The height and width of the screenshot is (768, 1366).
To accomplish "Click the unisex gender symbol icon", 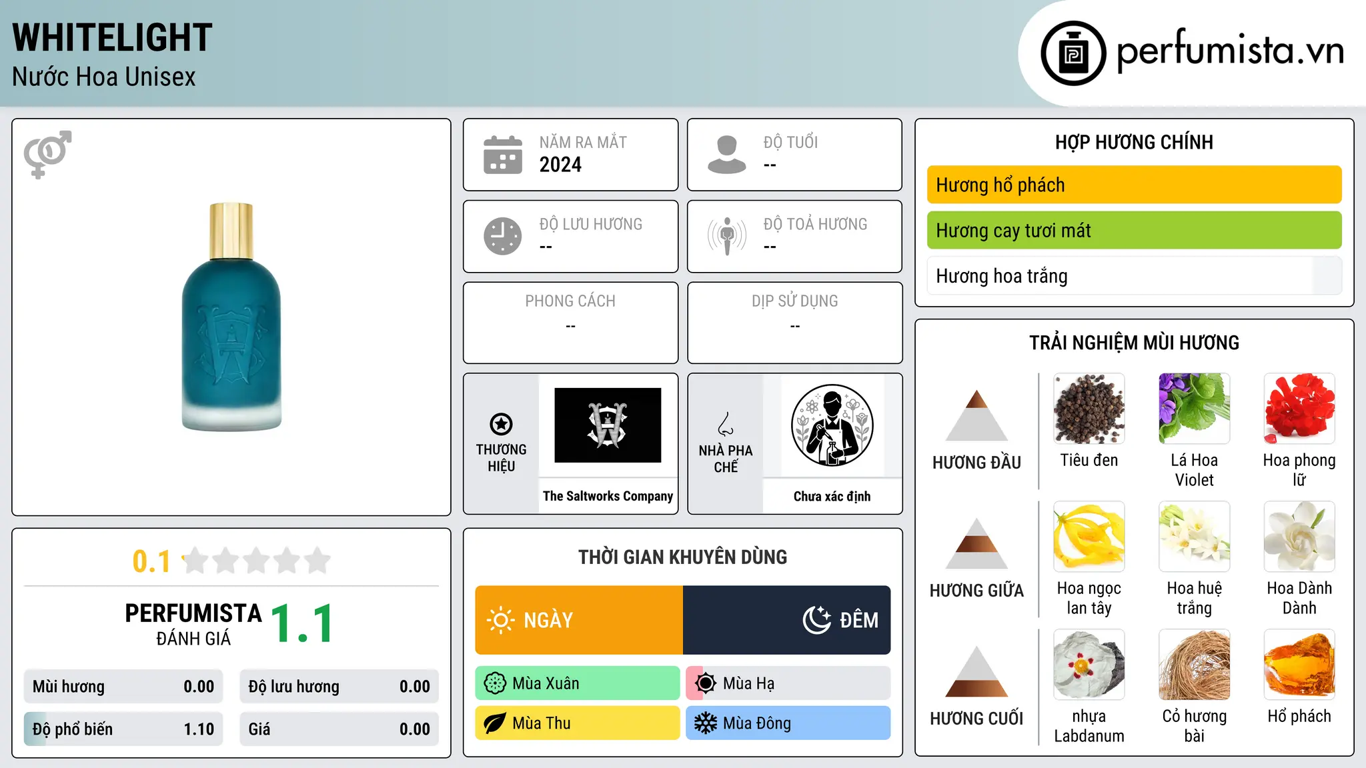I will (x=47, y=154).
